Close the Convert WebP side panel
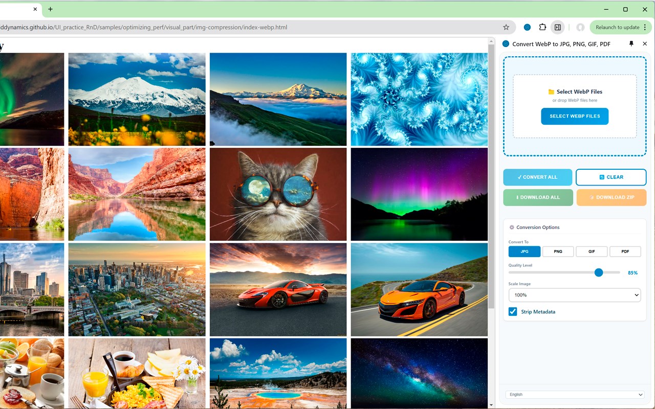655x409 pixels. [x=645, y=44]
